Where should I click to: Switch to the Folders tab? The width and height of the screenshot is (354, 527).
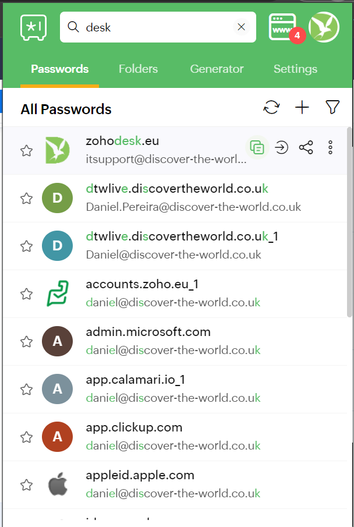coord(138,69)
